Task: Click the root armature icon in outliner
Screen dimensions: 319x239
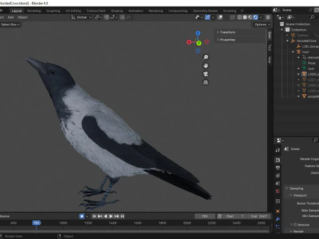Action: point(298,52)
